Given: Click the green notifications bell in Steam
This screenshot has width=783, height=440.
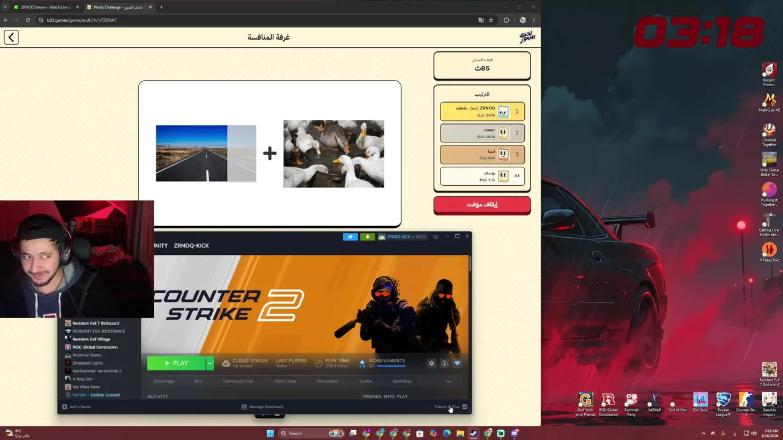Looking at the screenshot, I should pyautogui.click(x=367, y=237).
